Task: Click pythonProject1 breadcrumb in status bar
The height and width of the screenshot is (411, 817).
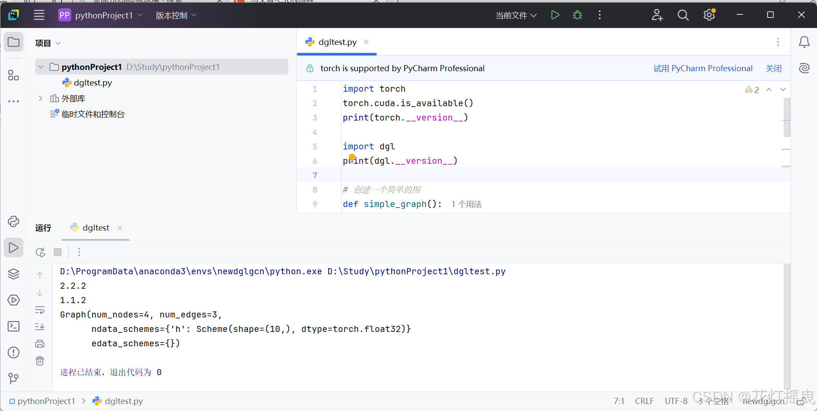Action: 42,401
